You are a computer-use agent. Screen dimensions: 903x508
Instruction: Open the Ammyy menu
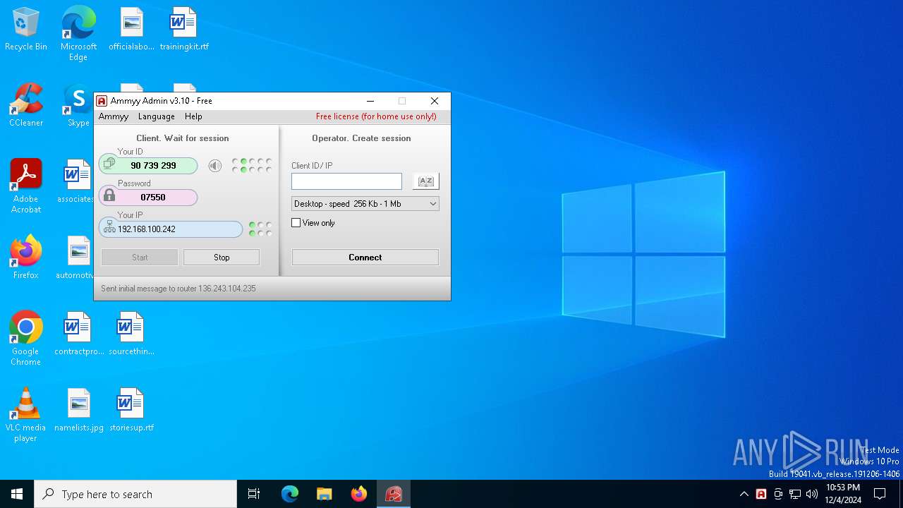point(114,116)
